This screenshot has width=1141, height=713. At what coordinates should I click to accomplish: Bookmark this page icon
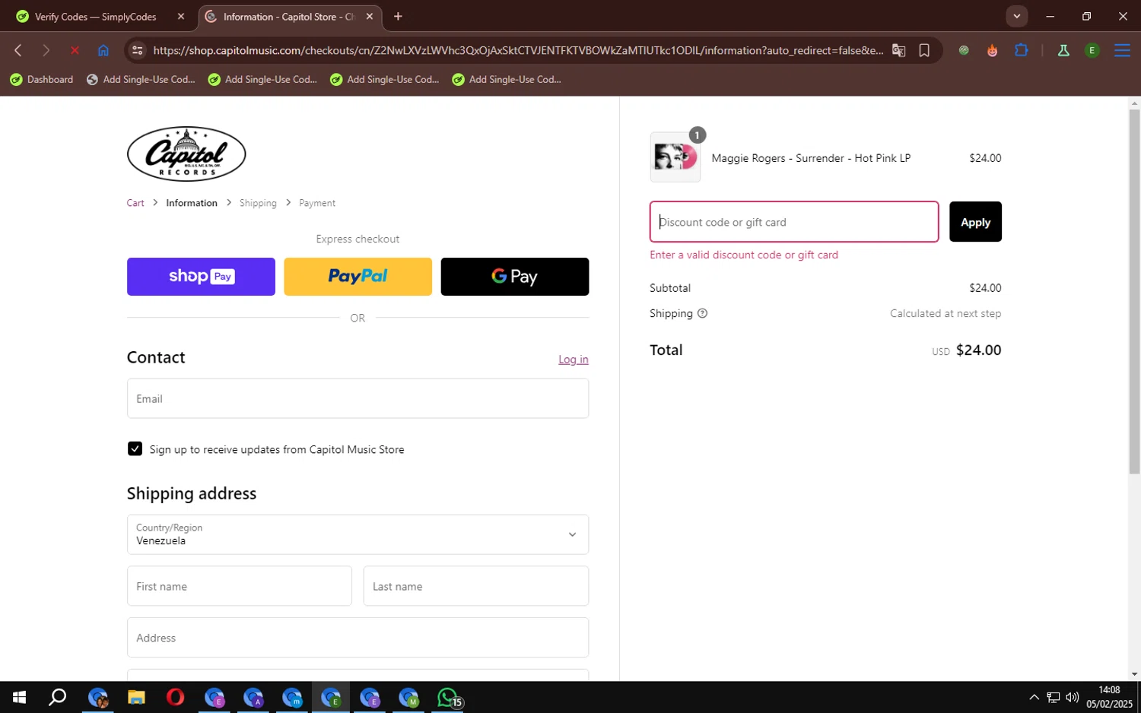[x=924, y=50]
